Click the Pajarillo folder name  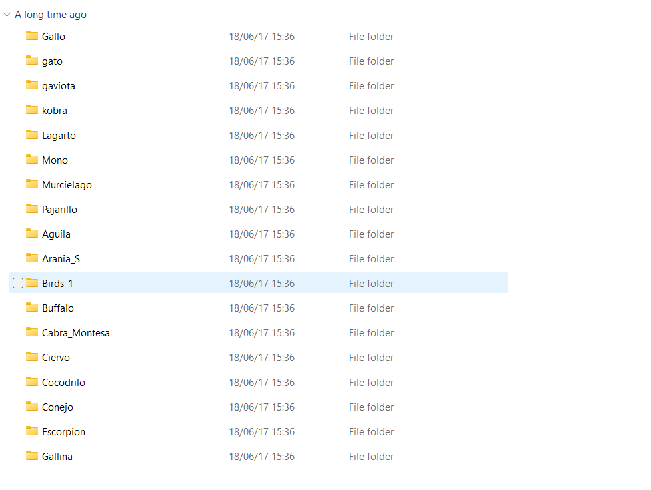tap(59, 210)
